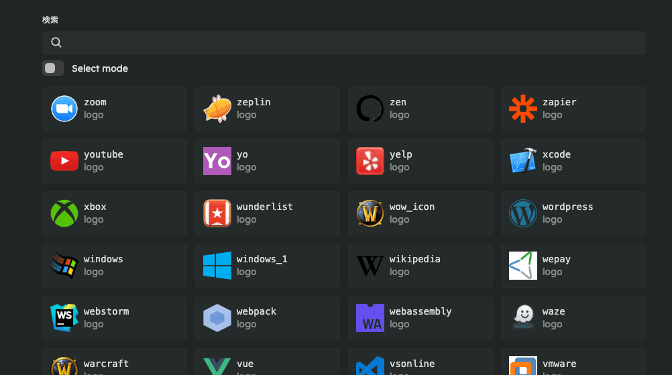This screenshot has height=375, width=672.
Task: Click the zen circle logo icon
Action: coord(370,109)
